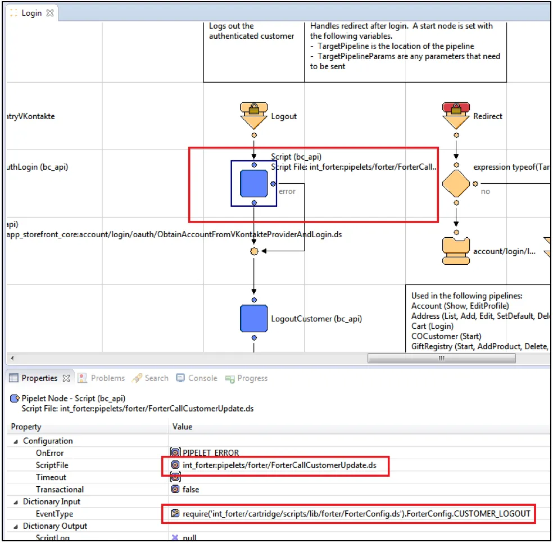The height and width of the screenshot is (543, 553).
Task: Select the ForterCall Script pipelet node
Action: pos(253,183)
